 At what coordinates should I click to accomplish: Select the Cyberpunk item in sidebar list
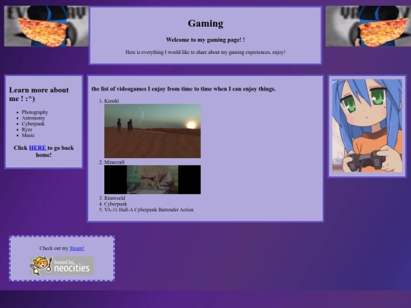(33, 124)
